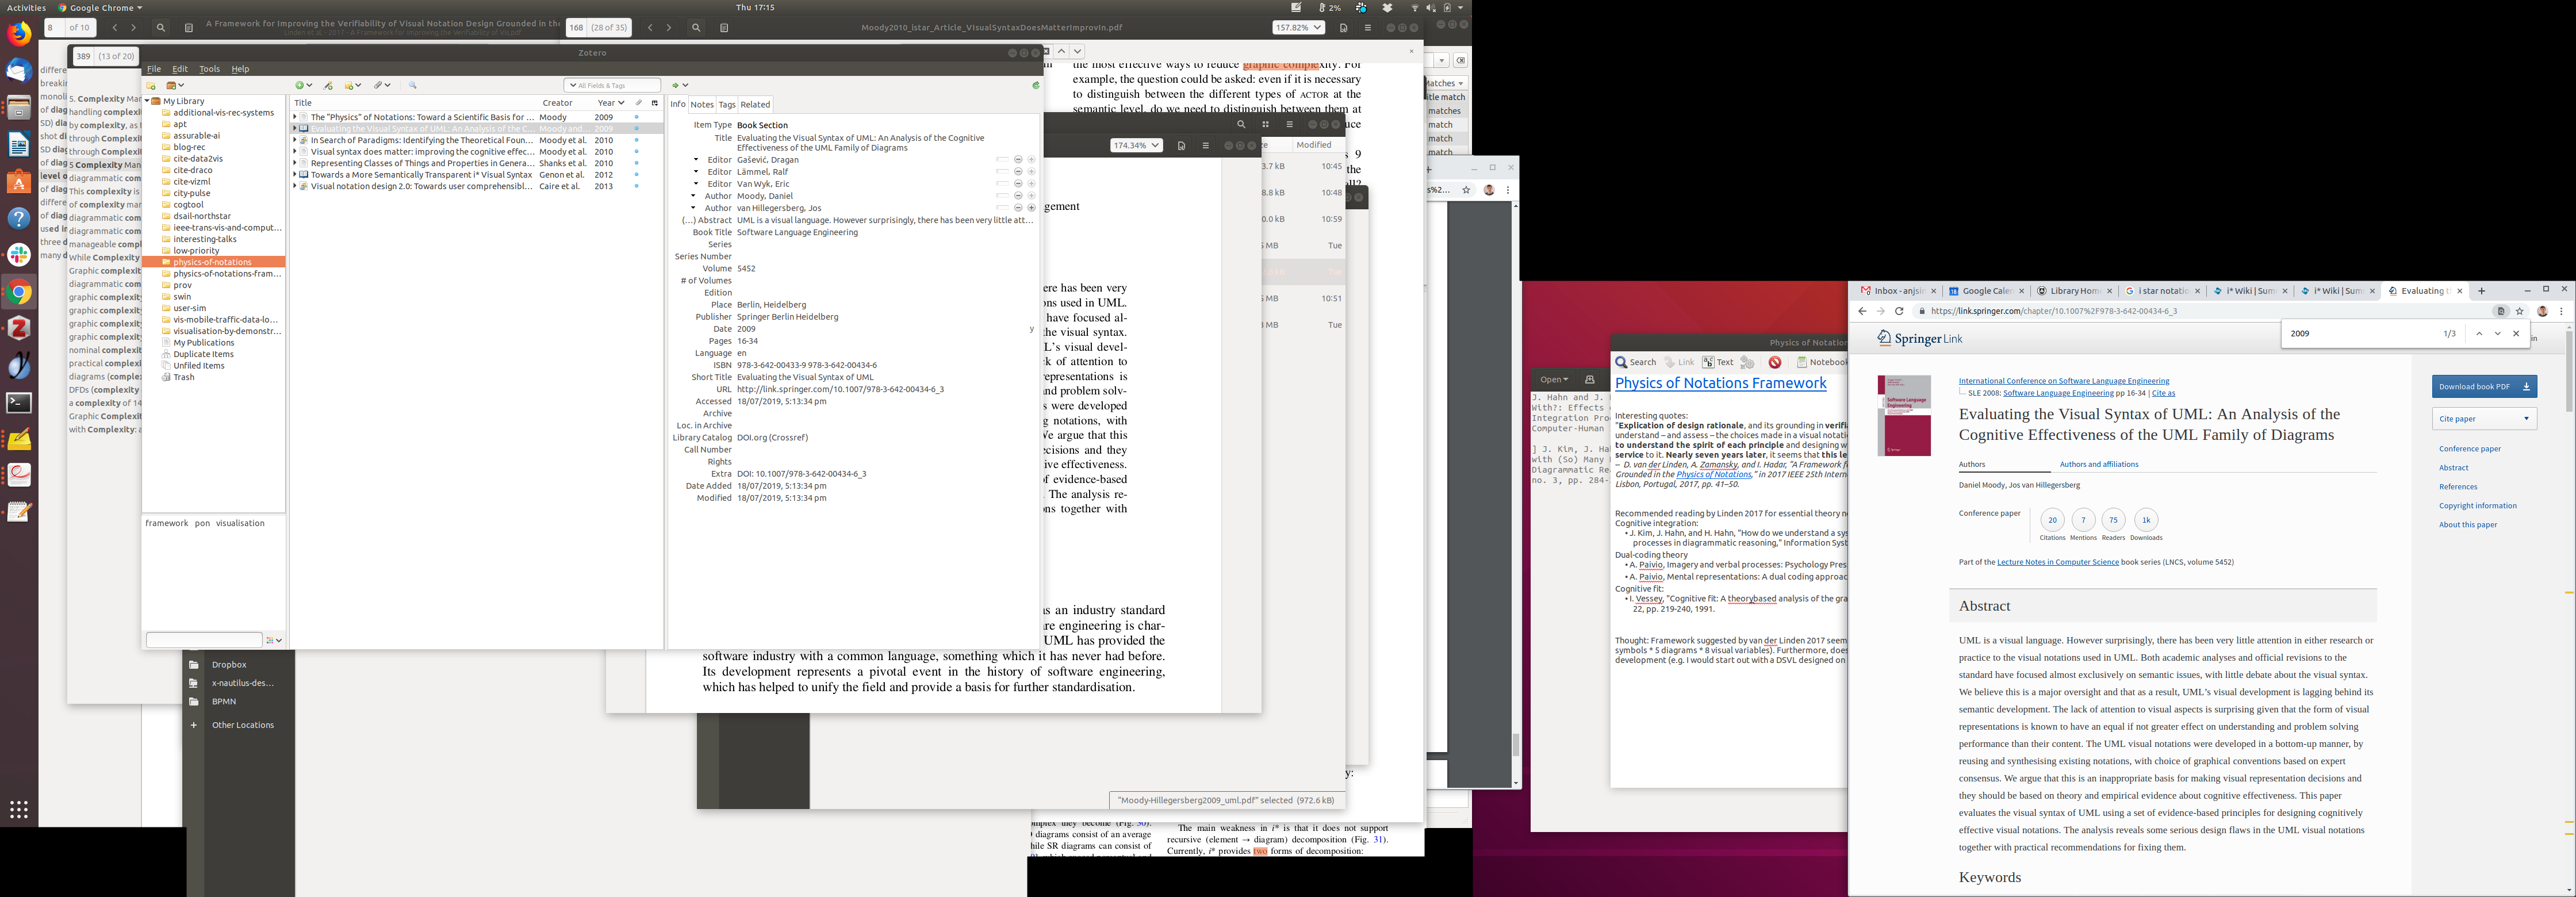Screen dimensions: 2576x897
Task: Click Zotero's Add Attachment paperclip icon
Action: tap(379, 85)
